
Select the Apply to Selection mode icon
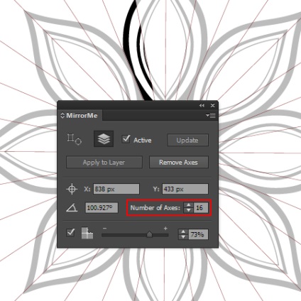point(75,139)
